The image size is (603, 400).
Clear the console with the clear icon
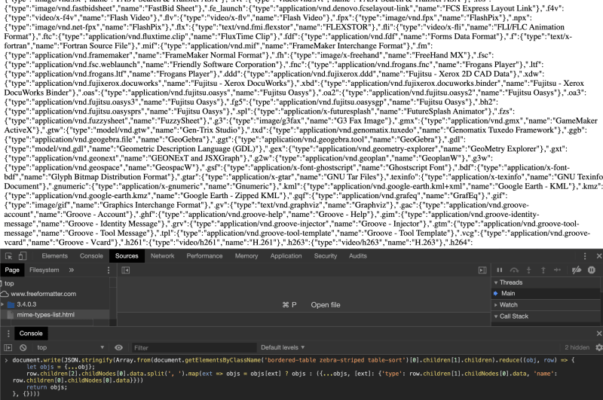23,348
